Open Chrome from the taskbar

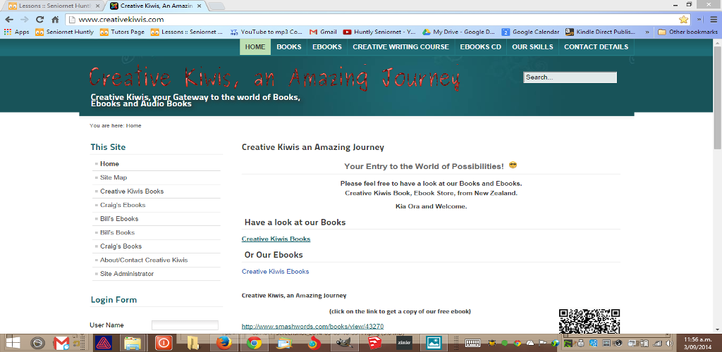pyautogui.click(x=254, y=343)
